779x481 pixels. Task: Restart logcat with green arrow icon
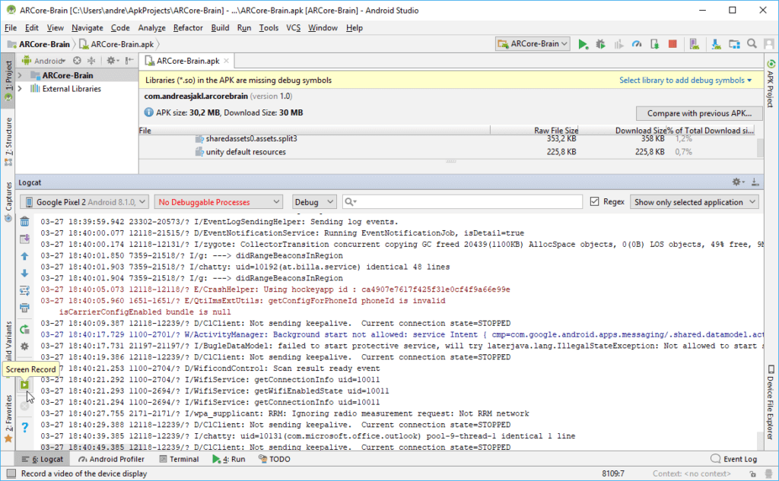pos(24,329)
